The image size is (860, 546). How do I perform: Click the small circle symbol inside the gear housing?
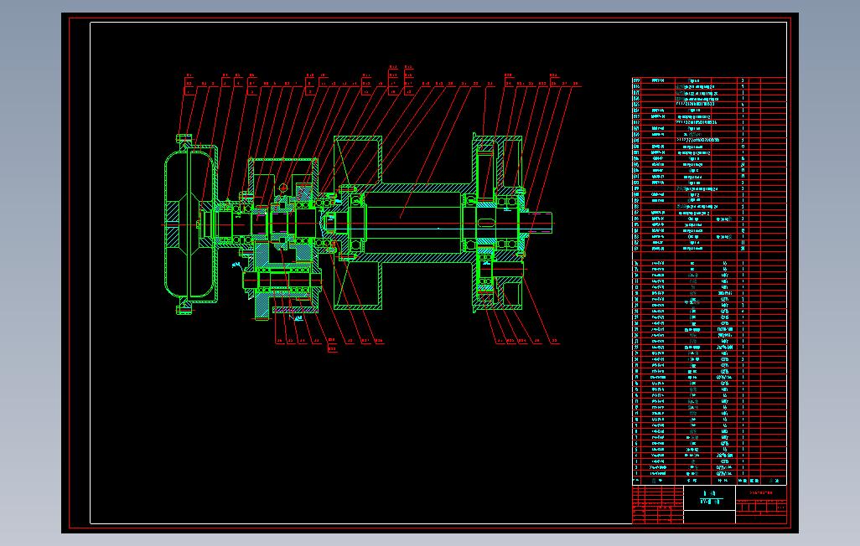[x=283, y=188]
